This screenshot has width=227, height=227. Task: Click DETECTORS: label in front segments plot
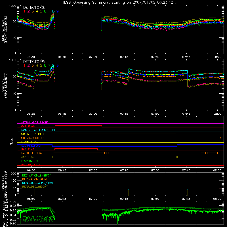[34, 7]
